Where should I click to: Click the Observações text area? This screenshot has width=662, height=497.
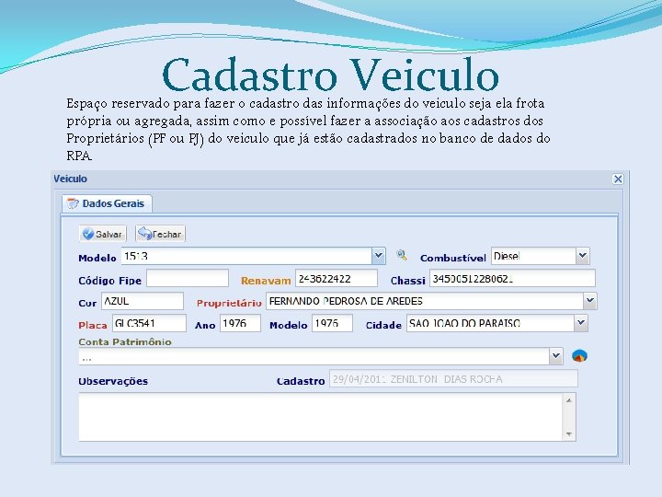click(x=321, y=417)
